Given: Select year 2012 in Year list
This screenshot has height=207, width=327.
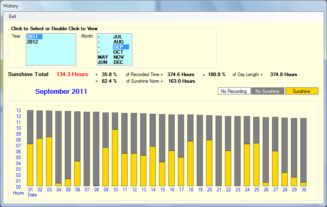Looking at the screenshot, I should click(33, 42).
